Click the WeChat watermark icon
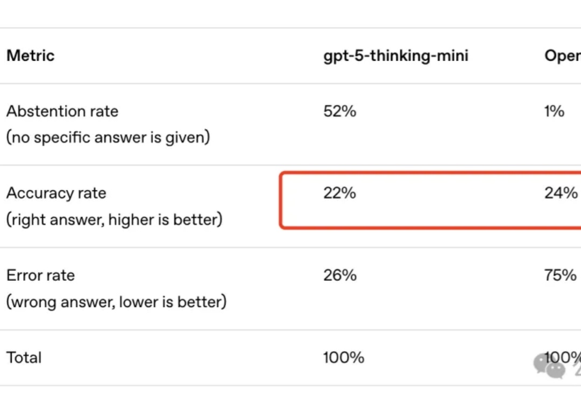This screenshot has height=400, width=581. point(550,366)
